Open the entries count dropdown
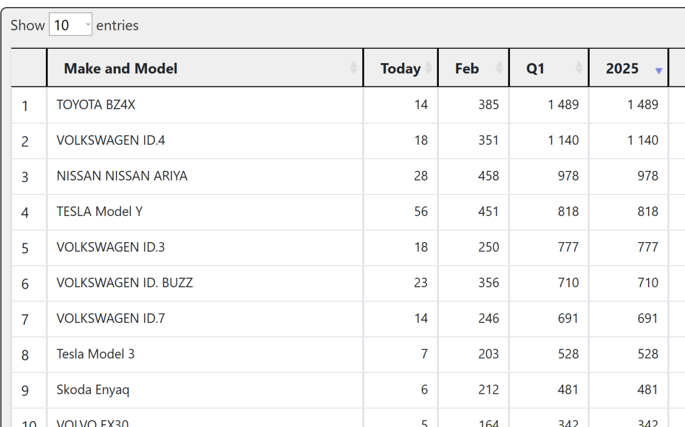Image resolution: width=685 pixels, height=427 pixels. point(70,25)
